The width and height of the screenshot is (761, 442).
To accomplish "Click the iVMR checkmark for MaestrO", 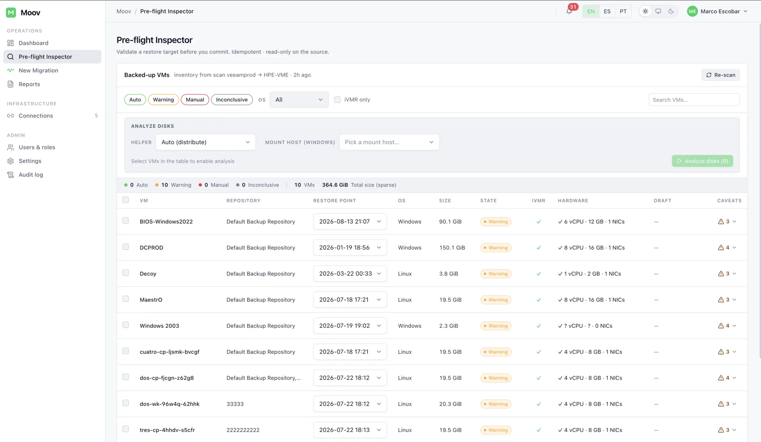I will pos(538,300).
